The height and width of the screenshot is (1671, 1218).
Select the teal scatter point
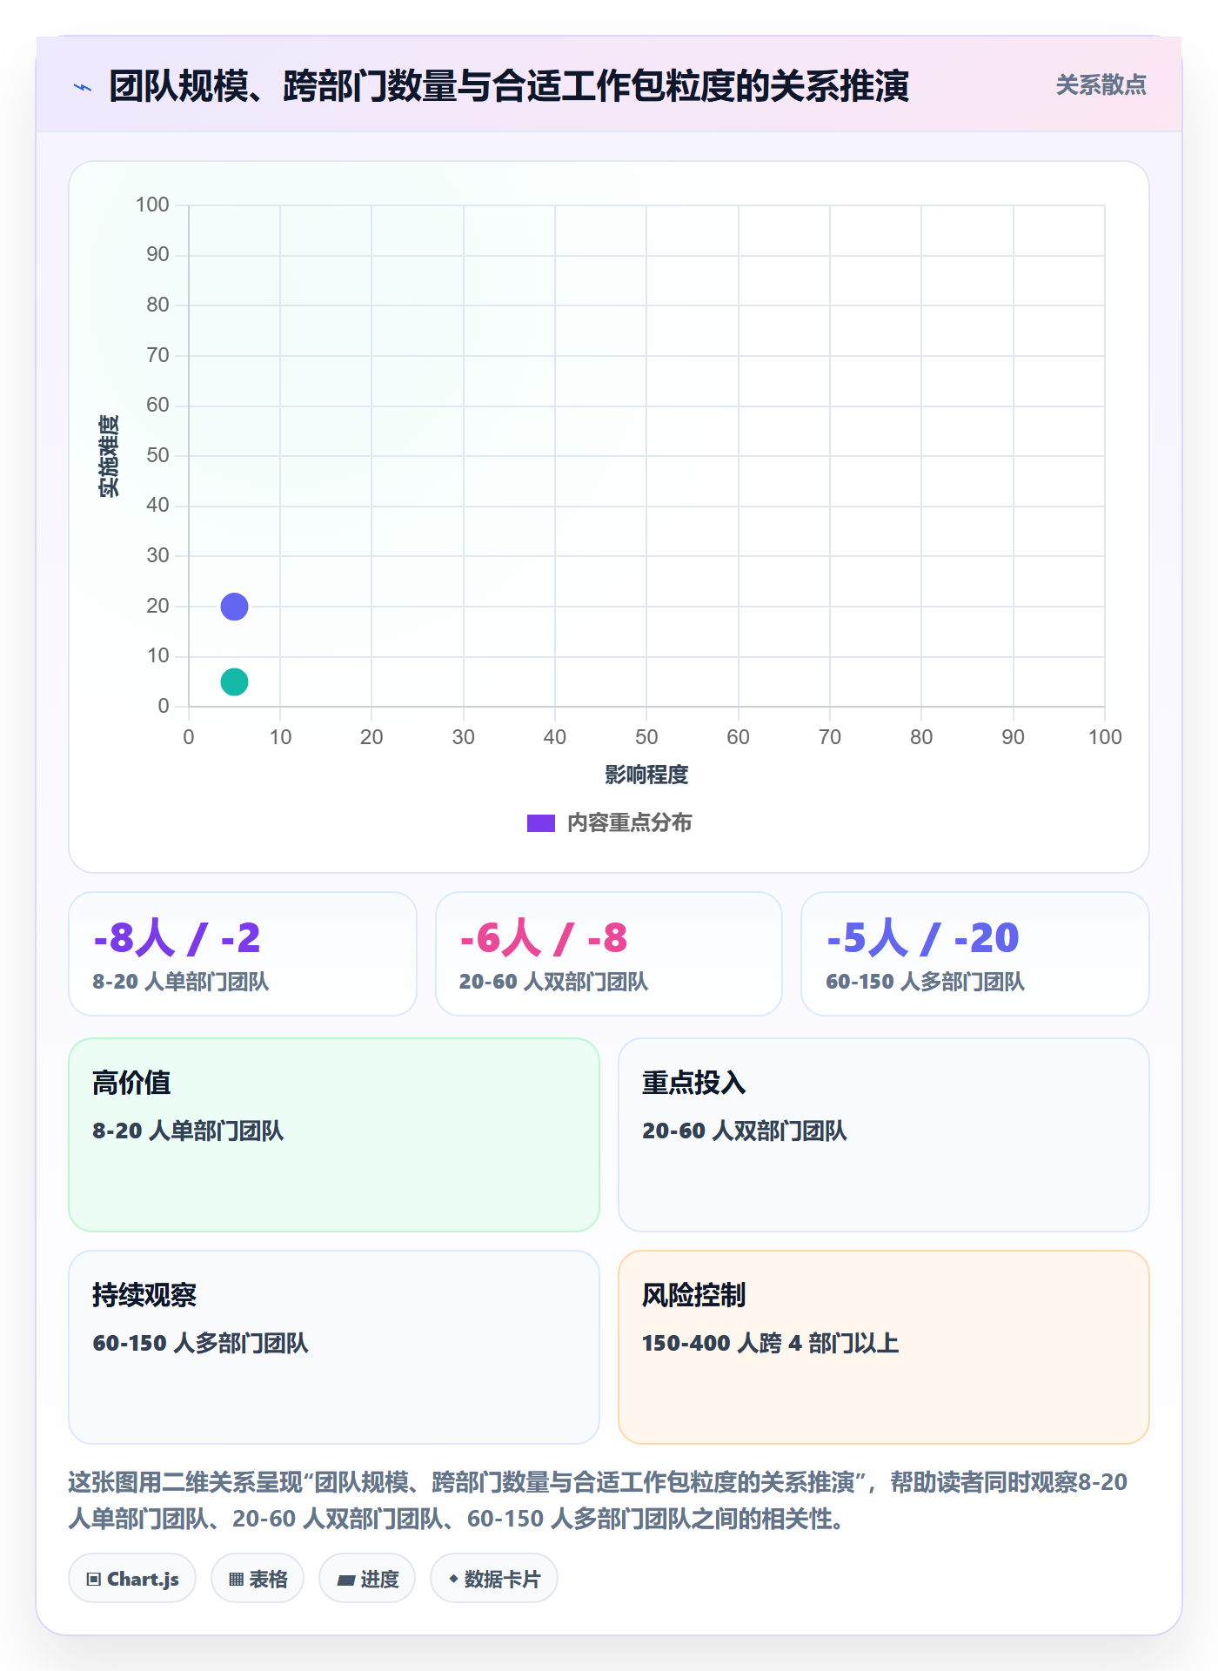coord(234,681)
